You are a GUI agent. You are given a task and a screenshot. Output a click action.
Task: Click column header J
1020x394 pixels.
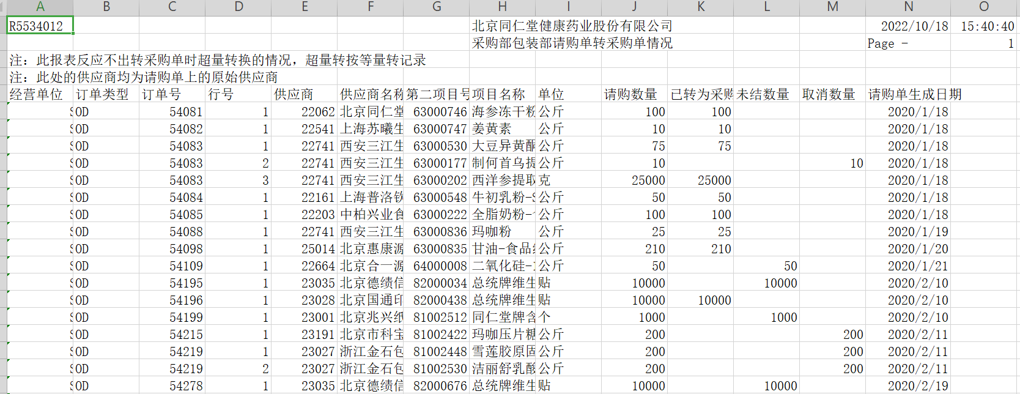click(634, 7)
